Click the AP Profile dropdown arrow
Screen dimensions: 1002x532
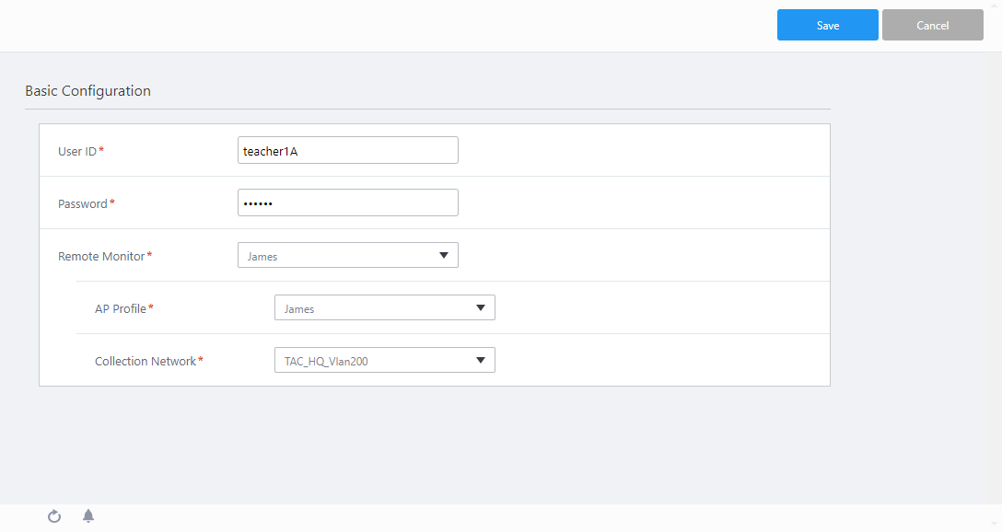pyautogui.click(x=480, y=307)
